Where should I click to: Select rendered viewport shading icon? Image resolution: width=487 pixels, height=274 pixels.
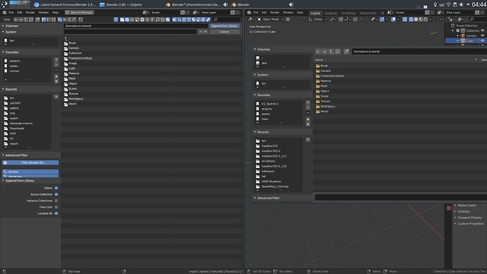click(426, 19)
